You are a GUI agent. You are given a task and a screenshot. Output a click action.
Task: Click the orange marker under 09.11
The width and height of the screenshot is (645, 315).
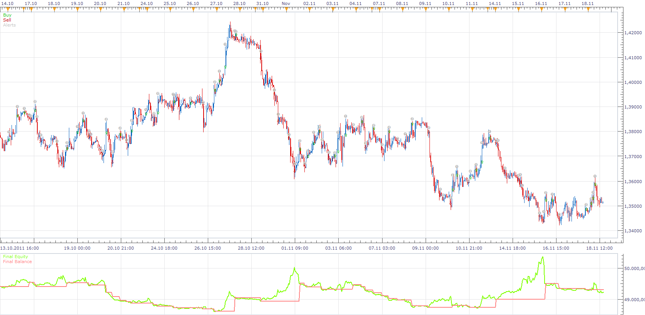point(426,9)
